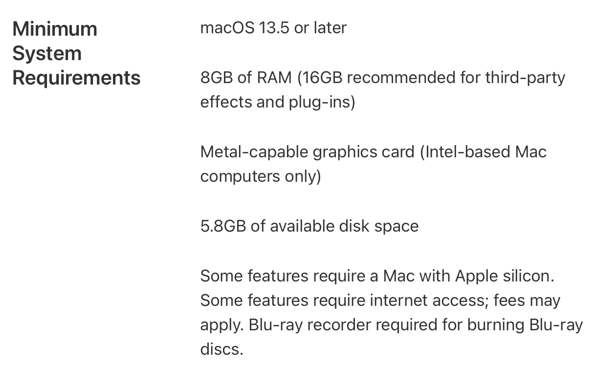Click the word "discs" on the last line
The width and height of the screenshot is (616, 387).
click(220, 349)
